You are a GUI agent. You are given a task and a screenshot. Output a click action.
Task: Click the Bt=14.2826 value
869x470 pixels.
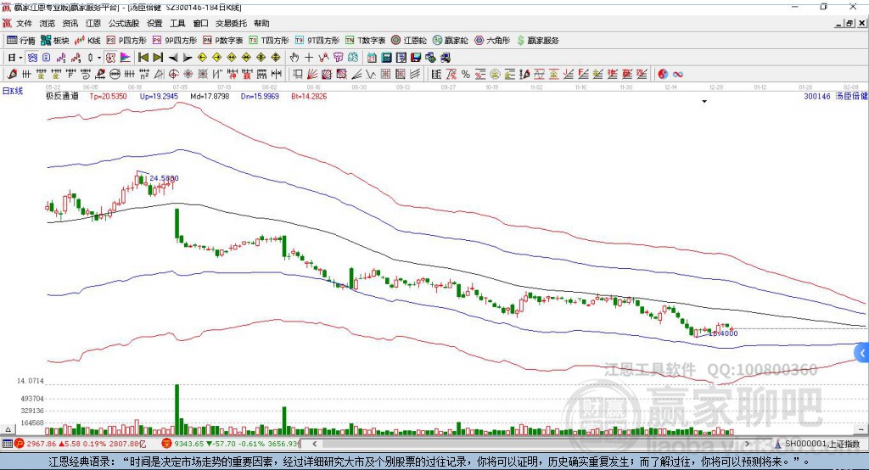pyautogui.click(x=309, y=96)
